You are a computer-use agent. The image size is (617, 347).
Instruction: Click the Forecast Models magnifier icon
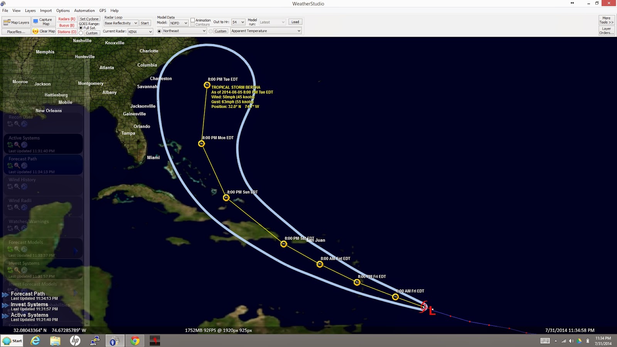tap(17, 249)
